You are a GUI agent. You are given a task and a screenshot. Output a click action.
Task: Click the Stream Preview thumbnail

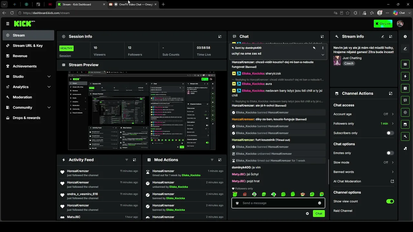[x=142, y=111]
